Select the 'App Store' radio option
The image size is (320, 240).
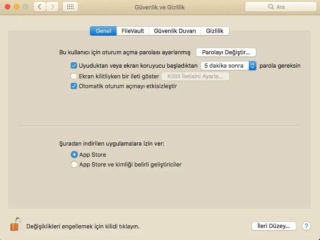(x=74, y=155)
